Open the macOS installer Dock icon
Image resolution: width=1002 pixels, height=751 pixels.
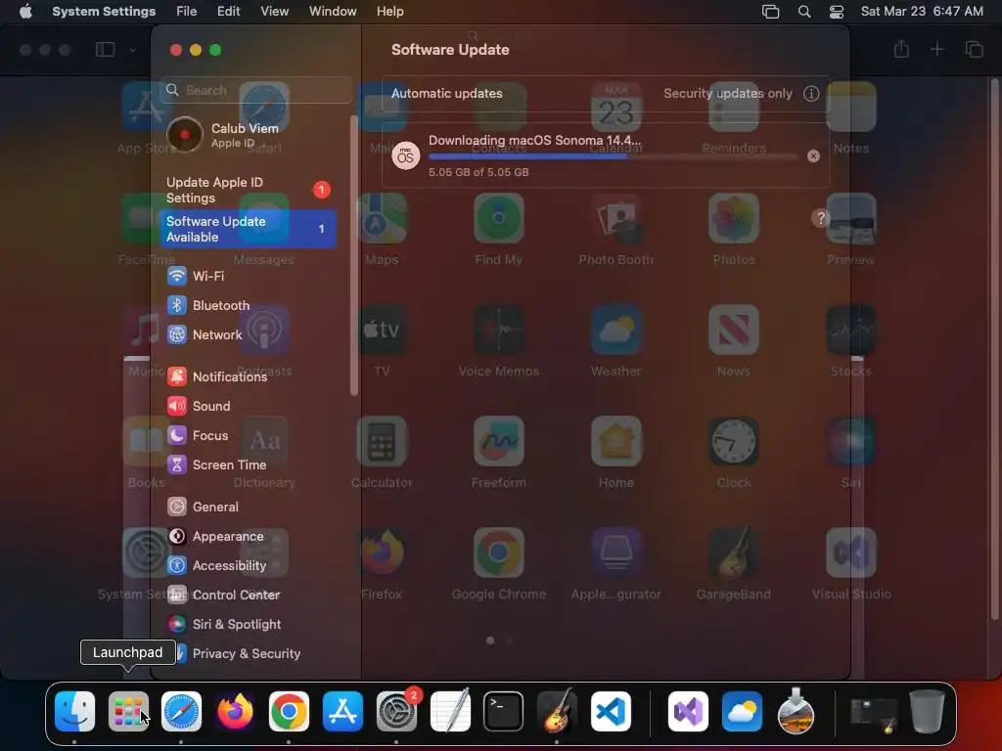tap(796, 711)
